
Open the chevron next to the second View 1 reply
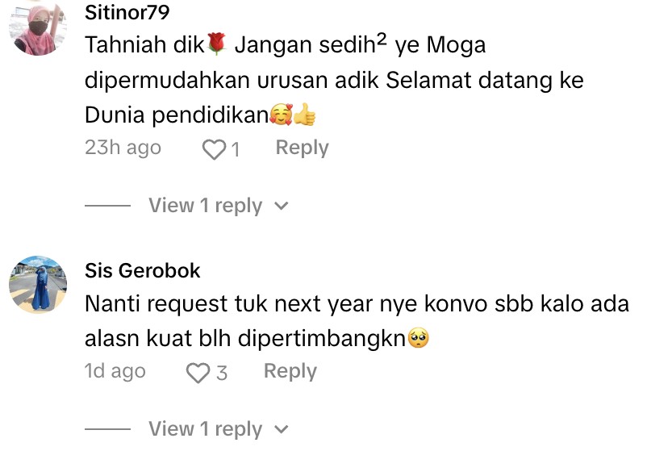(281, 429)
